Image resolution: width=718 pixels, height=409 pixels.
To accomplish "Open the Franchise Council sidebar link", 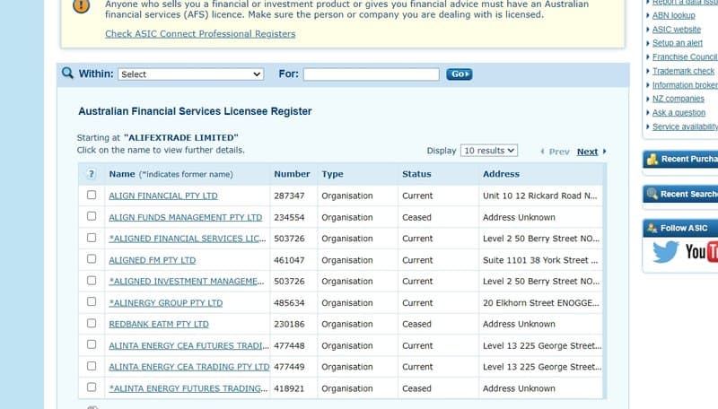I will click(685, 57).
